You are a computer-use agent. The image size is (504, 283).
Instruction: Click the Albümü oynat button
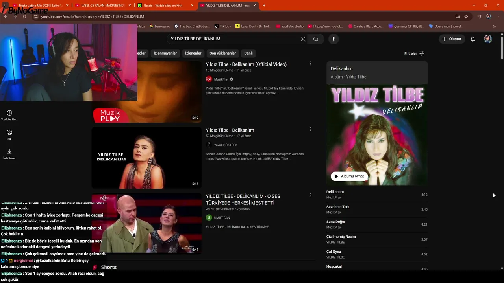349,176
